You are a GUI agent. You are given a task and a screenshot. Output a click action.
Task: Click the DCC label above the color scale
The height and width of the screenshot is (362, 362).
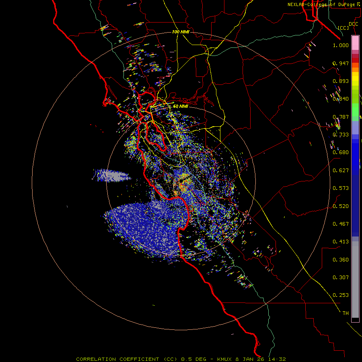353,24
